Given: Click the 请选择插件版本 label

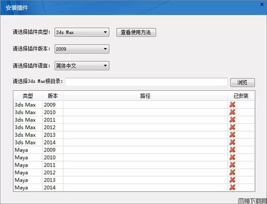Looking at the screenshot, I should click(32, 49).
